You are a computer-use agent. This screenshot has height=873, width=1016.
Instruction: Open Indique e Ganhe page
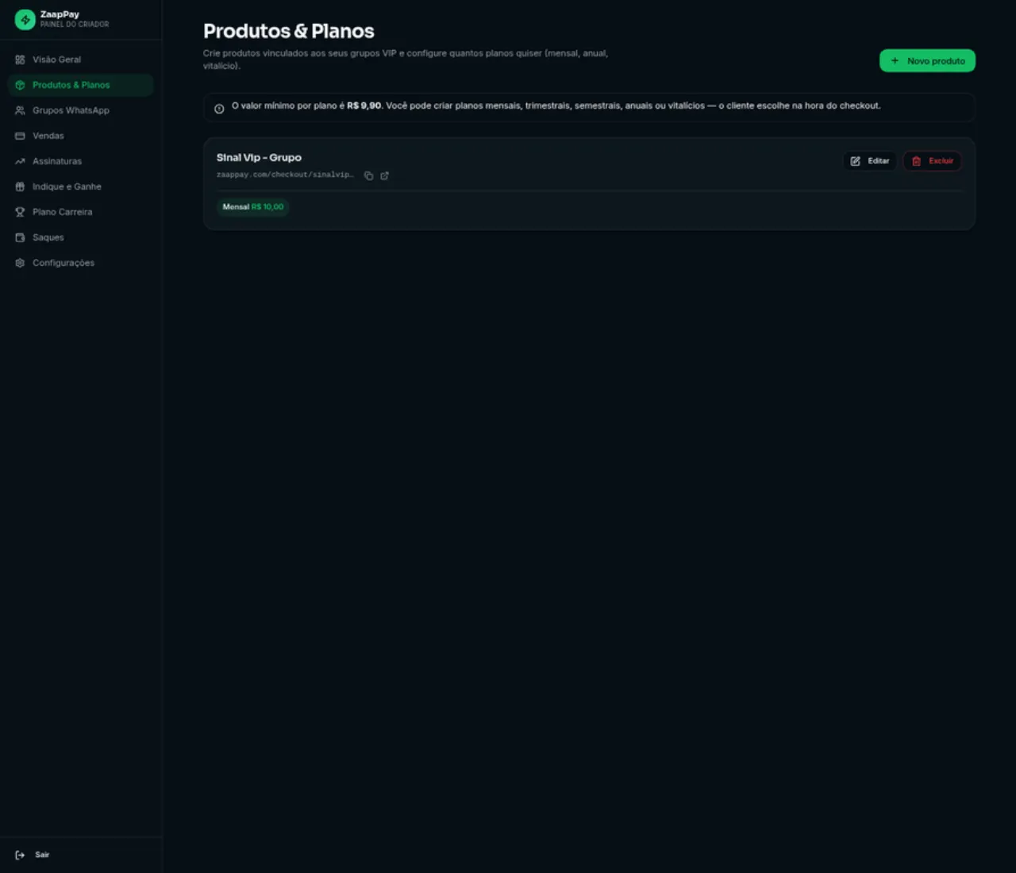point(80,187)
